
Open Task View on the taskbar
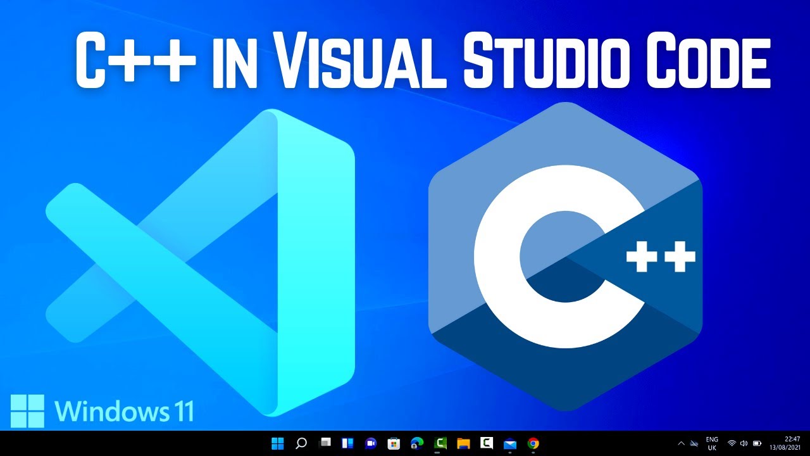tap(325, 443)
